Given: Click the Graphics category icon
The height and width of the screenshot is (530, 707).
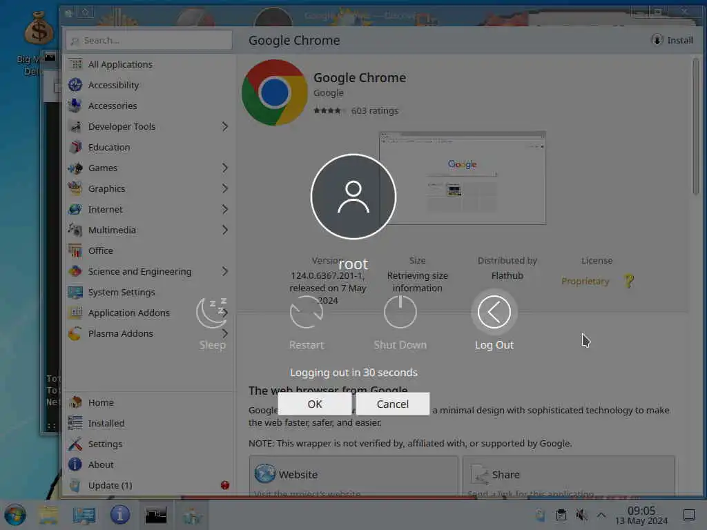Looking at the screenshot, I should pos(75,188).
